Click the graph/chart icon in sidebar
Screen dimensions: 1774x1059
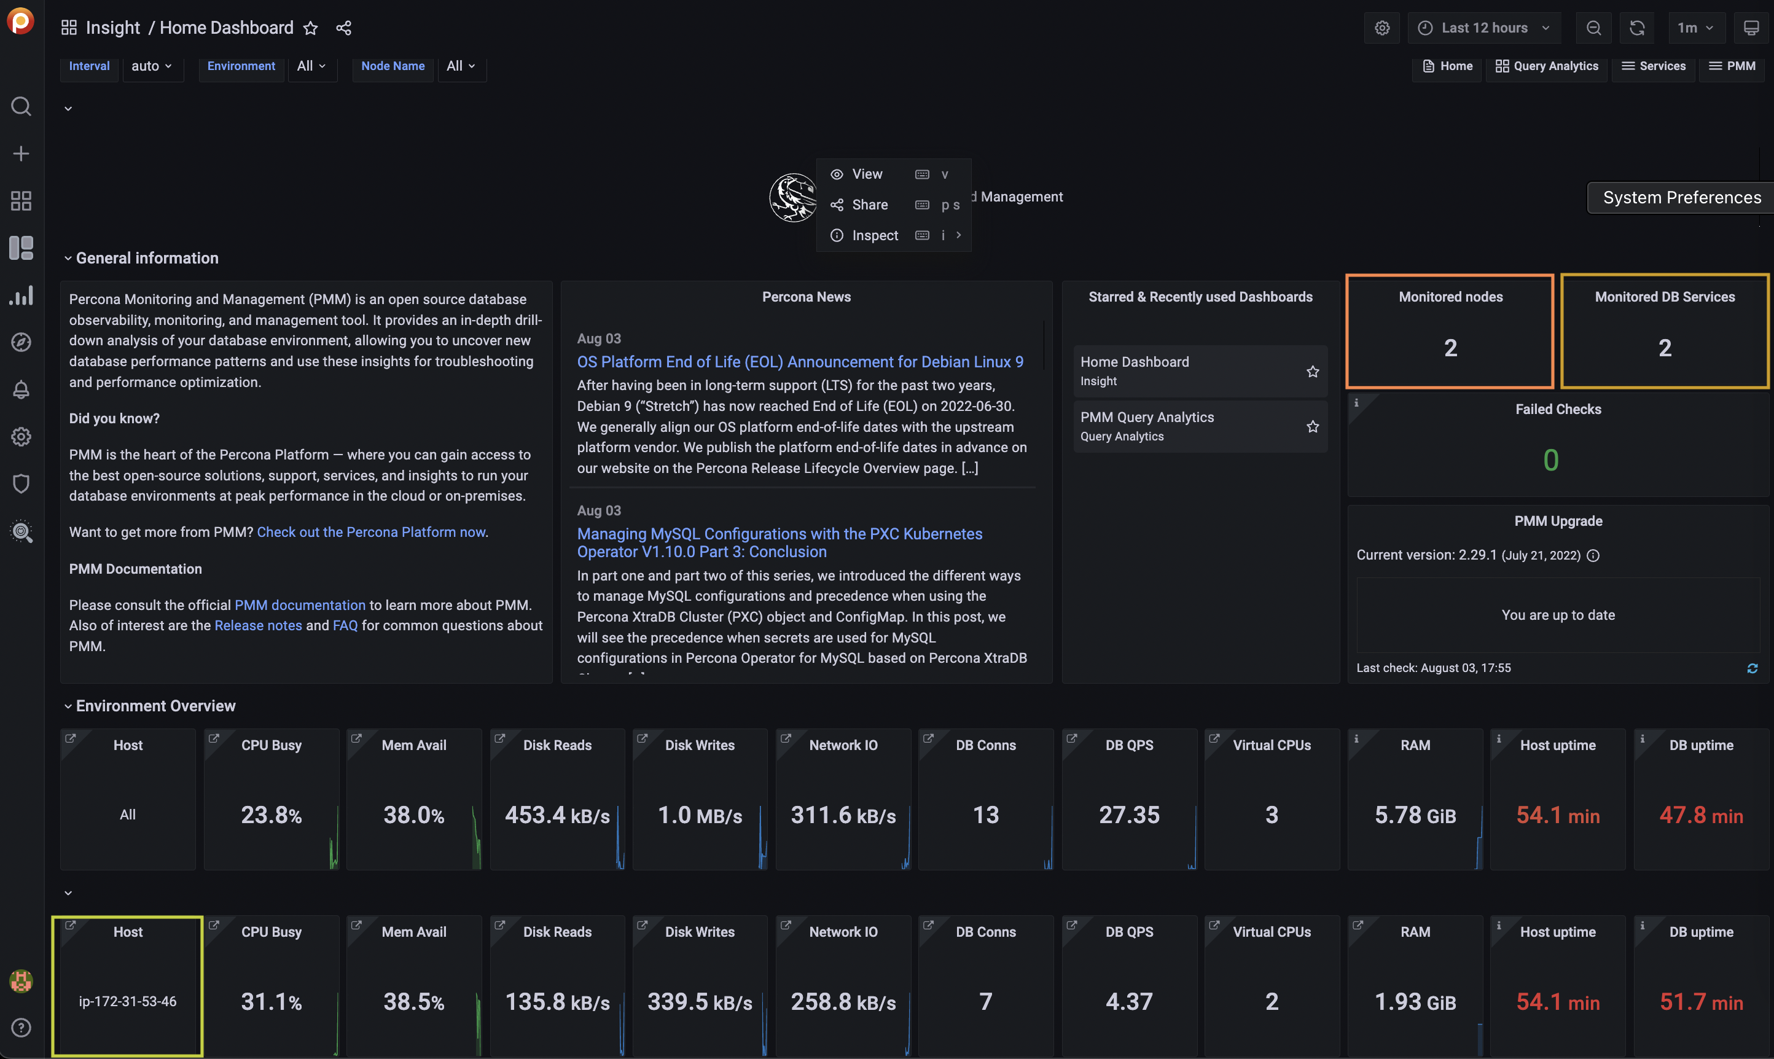point(19,295)
